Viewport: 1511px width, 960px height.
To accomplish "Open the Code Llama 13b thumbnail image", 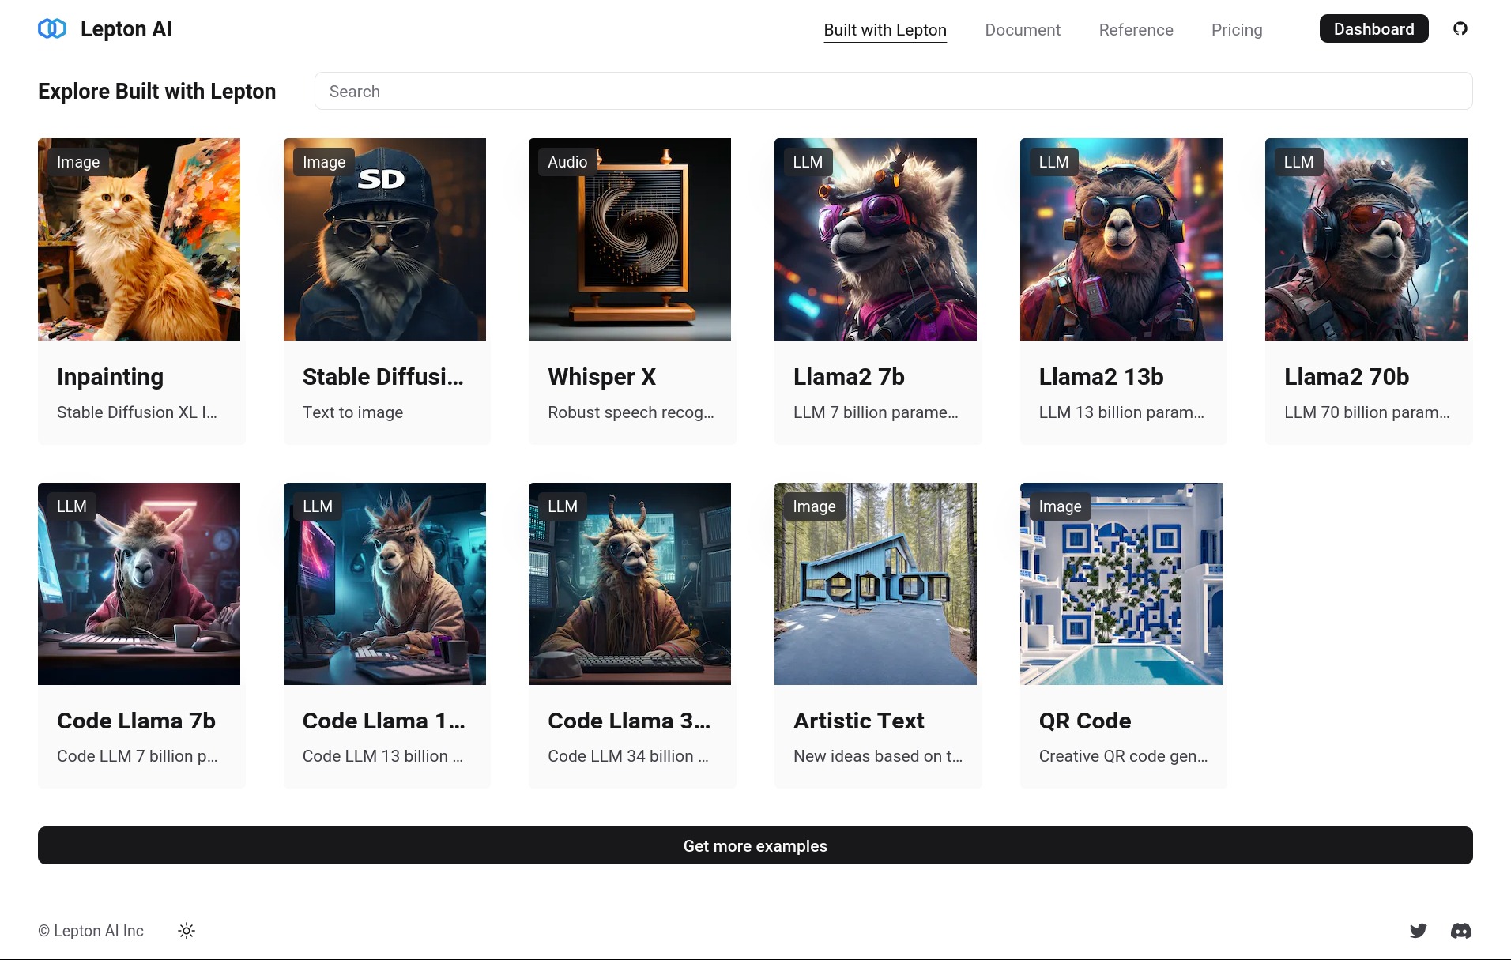I will [x=385, y=584].
